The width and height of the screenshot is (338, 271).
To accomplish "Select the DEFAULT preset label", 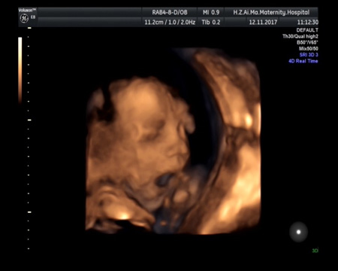I will point(307,30).
